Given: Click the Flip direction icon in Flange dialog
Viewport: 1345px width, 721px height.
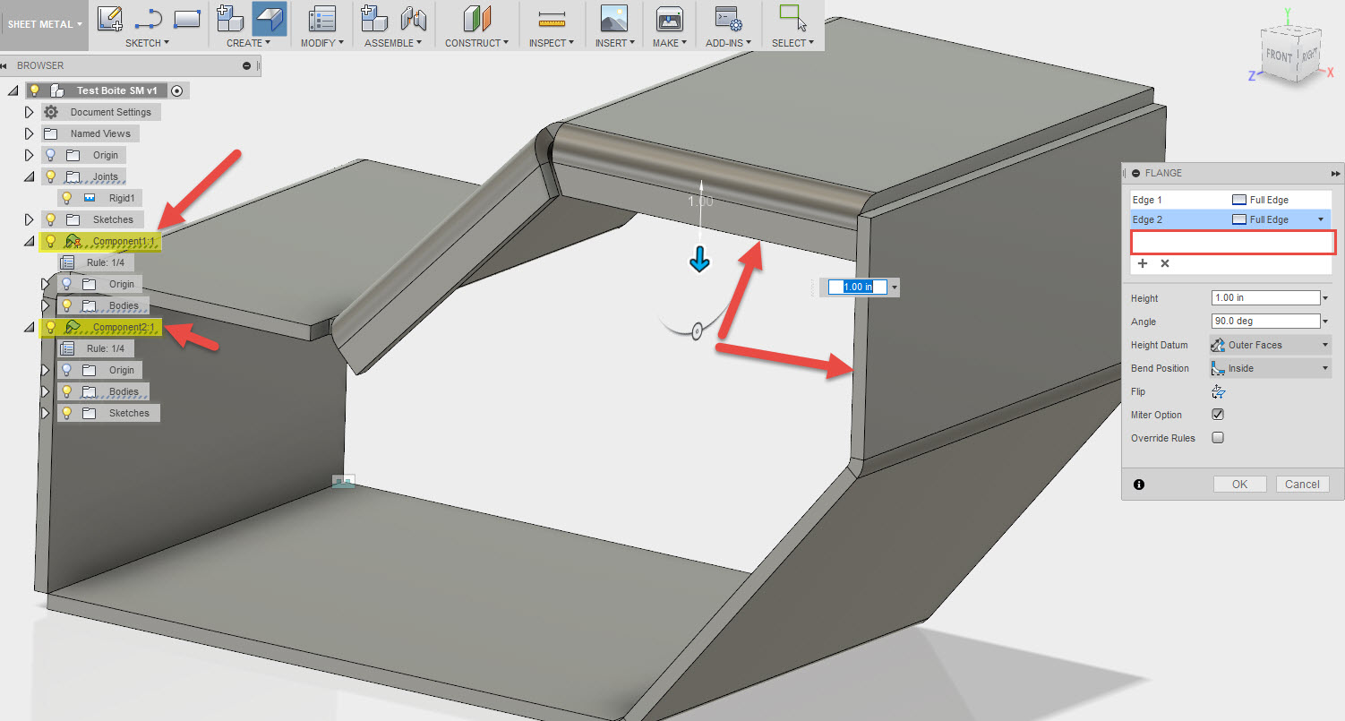Looking at the screenshot, I should click(1217, 391).
